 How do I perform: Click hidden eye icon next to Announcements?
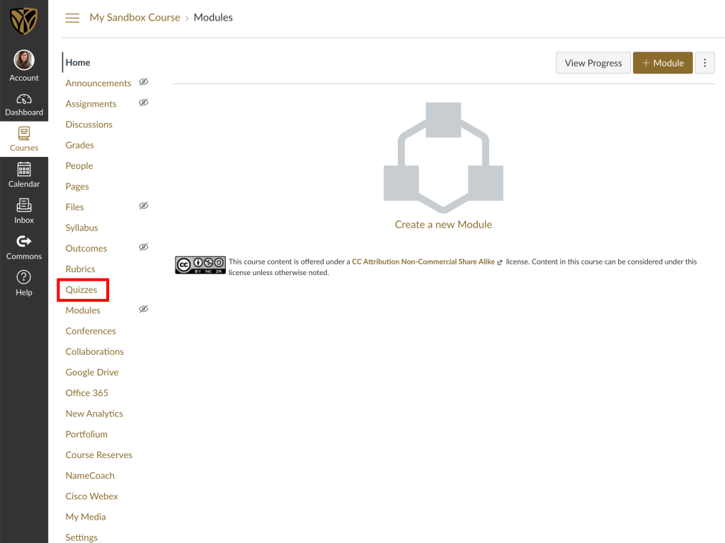144,82
